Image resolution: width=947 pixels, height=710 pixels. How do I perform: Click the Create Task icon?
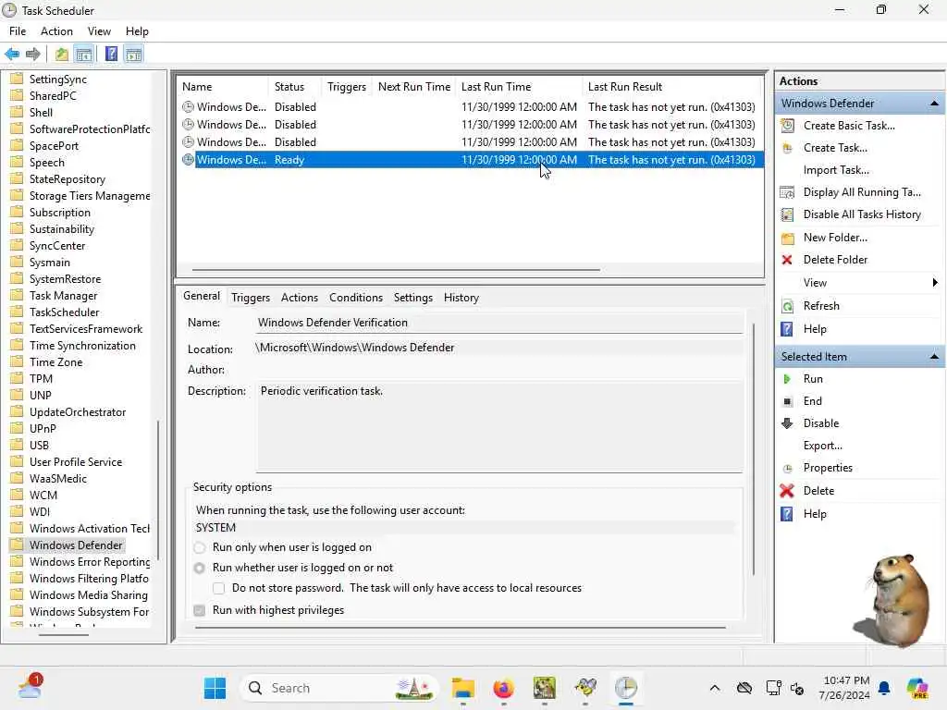point(788,148)
